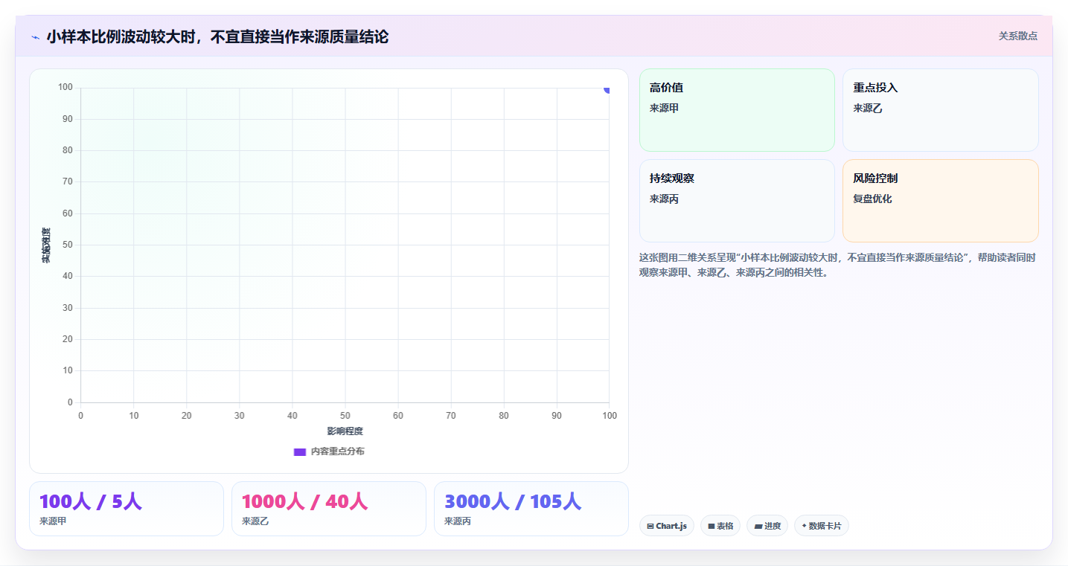
Task: Click the 100人 / 5人 statistic
Action: tap(90, 501)
